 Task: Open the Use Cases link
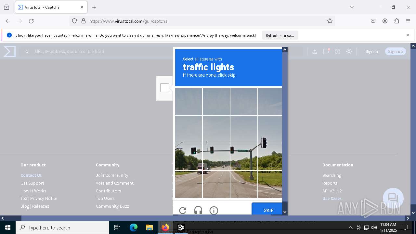pyautogui.click(x=332, y=198)
